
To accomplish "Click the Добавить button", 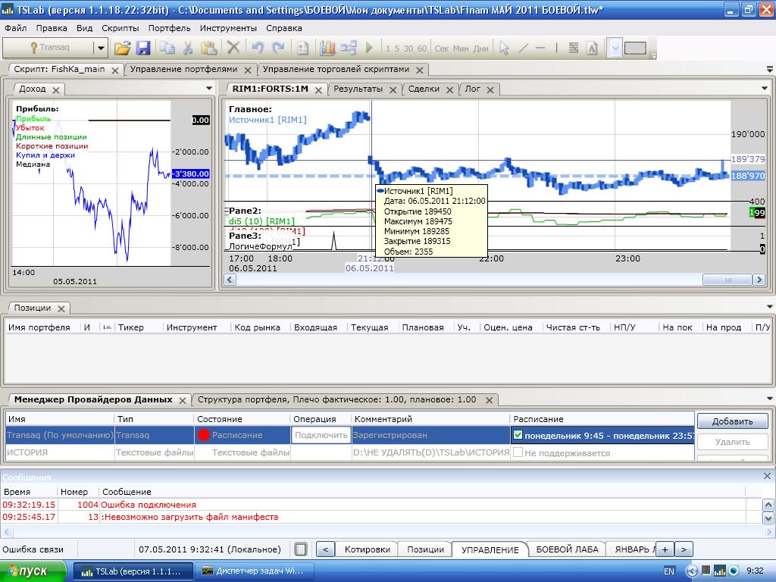I will tap(732, 421).
